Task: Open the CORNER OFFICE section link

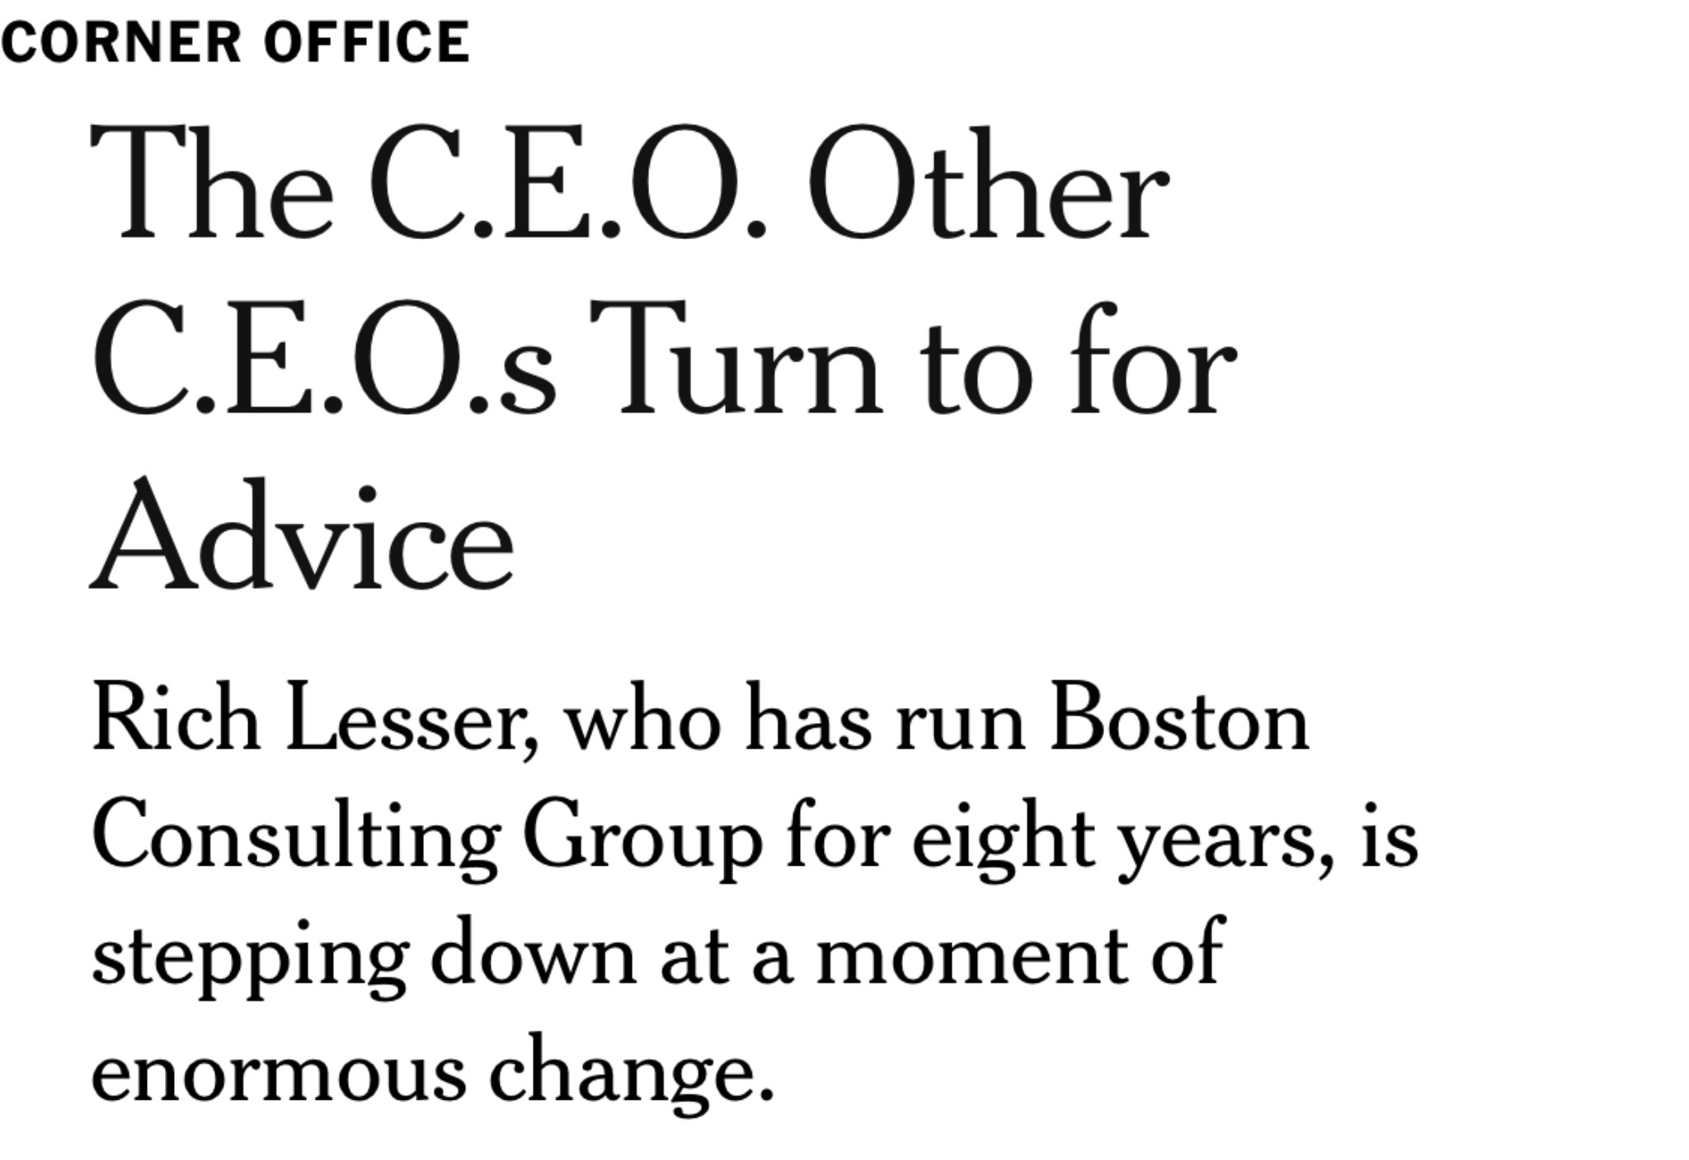Action: [235, 42]
